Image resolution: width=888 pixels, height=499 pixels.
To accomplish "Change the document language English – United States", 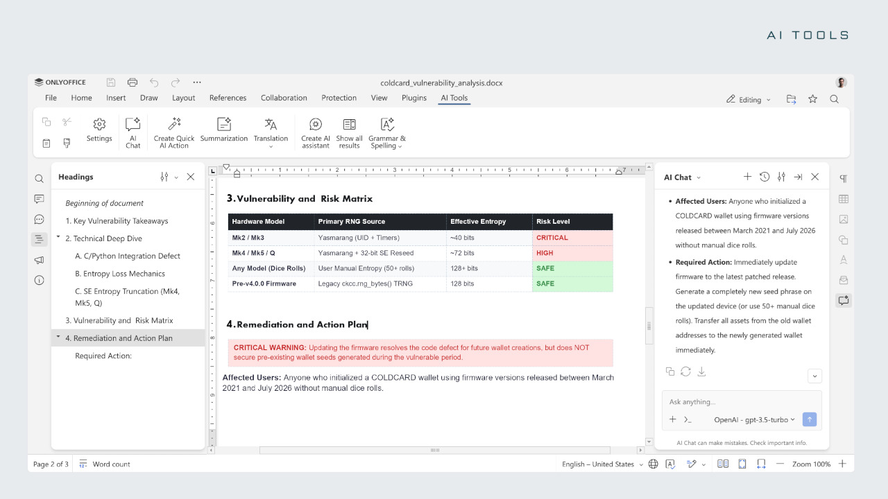I will [602, 464].
